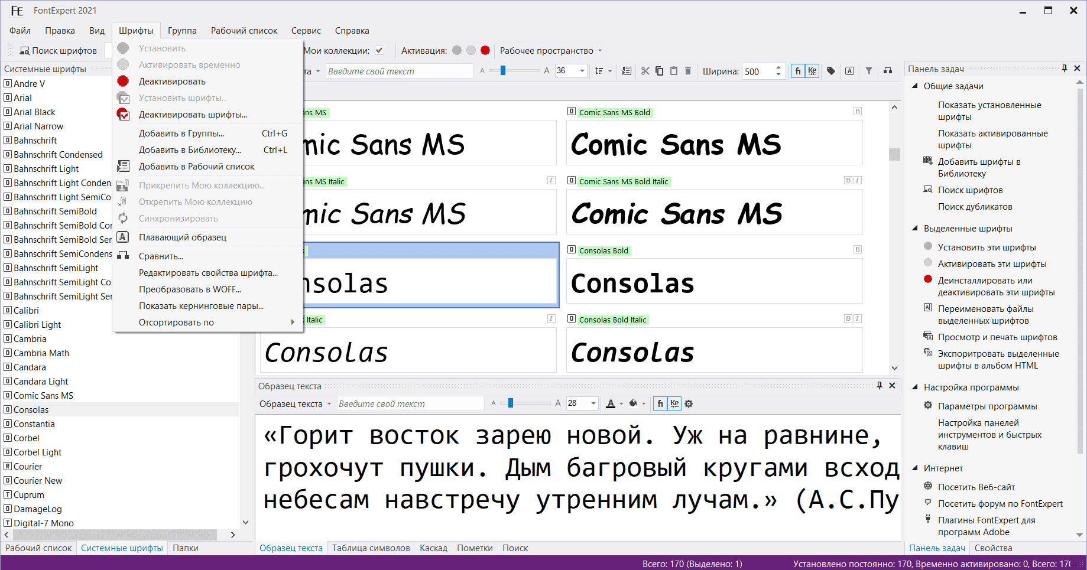Choose Добавить в Группы… menu item
Image resolution: width=1087 pixels, height=570 pixels.
(x=207, y=133)
